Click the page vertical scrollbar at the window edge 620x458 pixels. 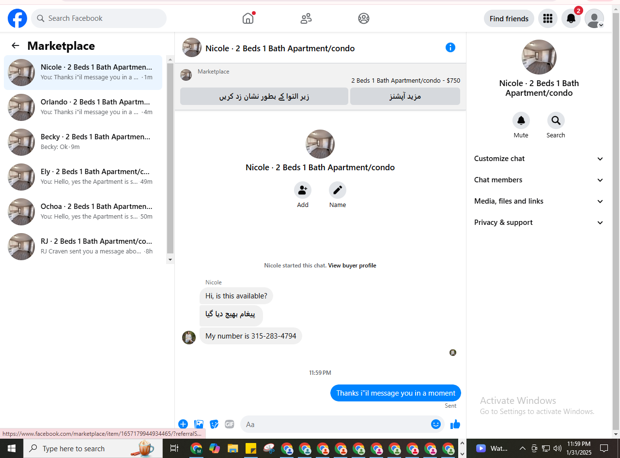click(616, 222)
